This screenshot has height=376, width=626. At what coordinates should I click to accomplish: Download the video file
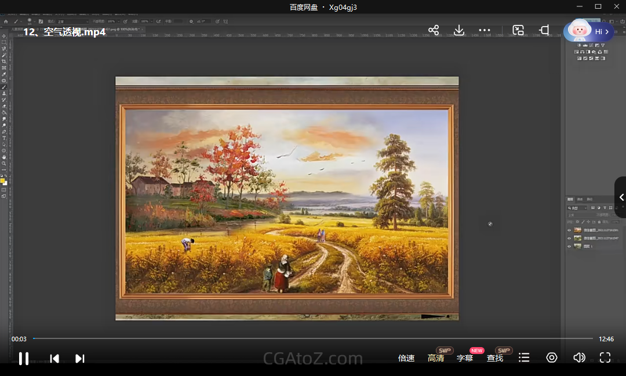point(459,30)
